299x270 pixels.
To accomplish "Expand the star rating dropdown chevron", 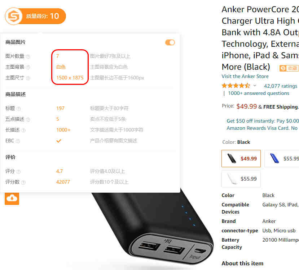I will tap(255, 86).
